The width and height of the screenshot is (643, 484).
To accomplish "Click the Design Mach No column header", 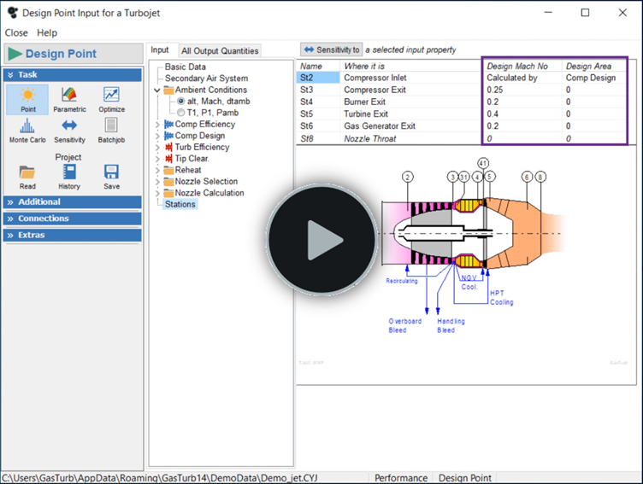I will 522,66.
